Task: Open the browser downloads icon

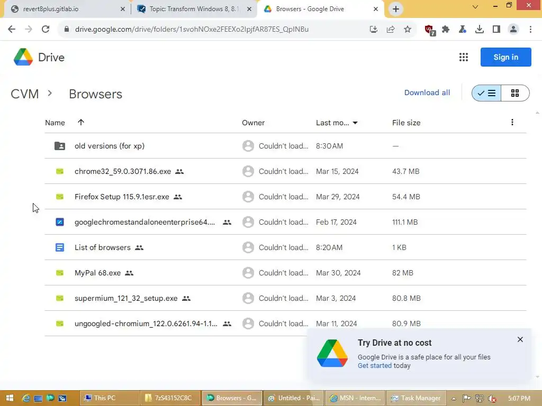Action: click(x=480, y=30)
